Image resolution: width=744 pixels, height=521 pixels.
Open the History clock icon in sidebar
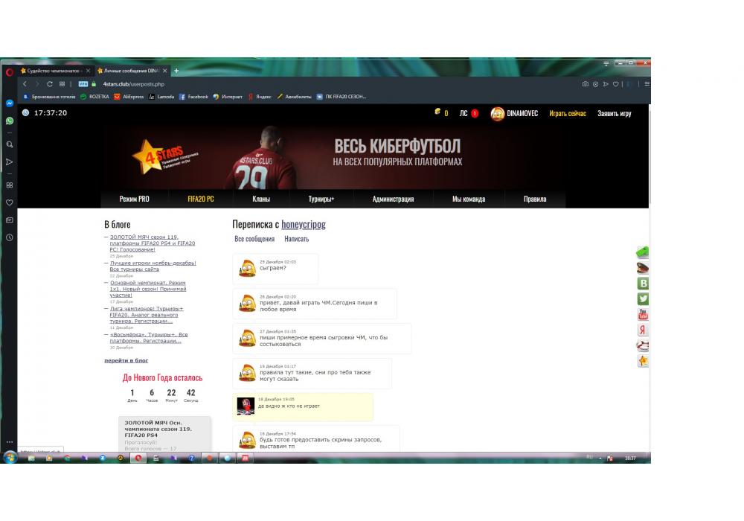pos(10,237)
